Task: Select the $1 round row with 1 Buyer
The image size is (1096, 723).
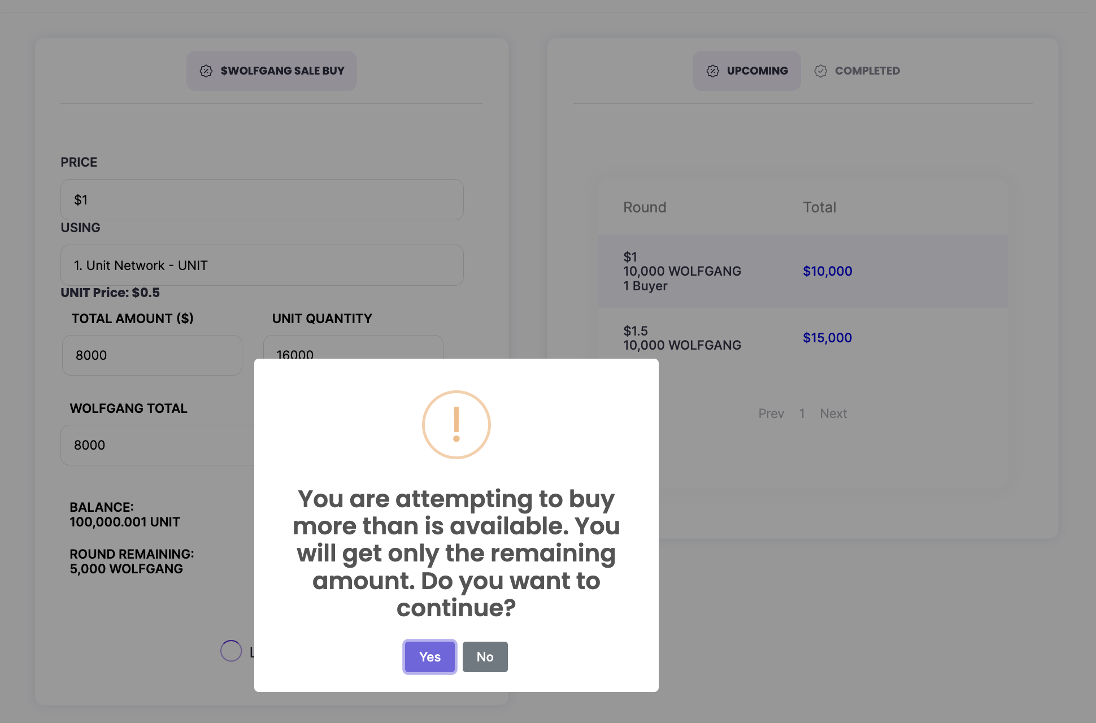Action: (682, 271)
